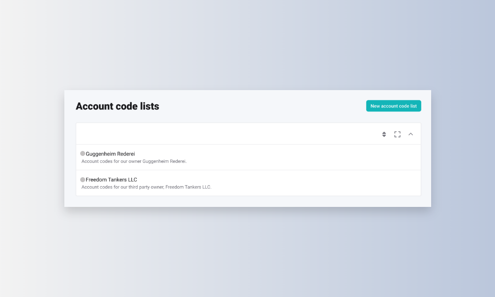495x297 pixels.
Task: Open the Freedom Tankers LLC account code list
Action: (111, 180)
